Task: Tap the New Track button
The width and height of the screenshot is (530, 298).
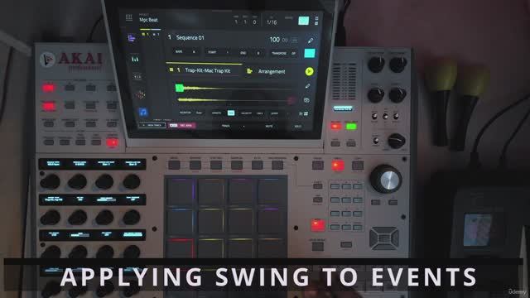Action: [x=152, y=125]
